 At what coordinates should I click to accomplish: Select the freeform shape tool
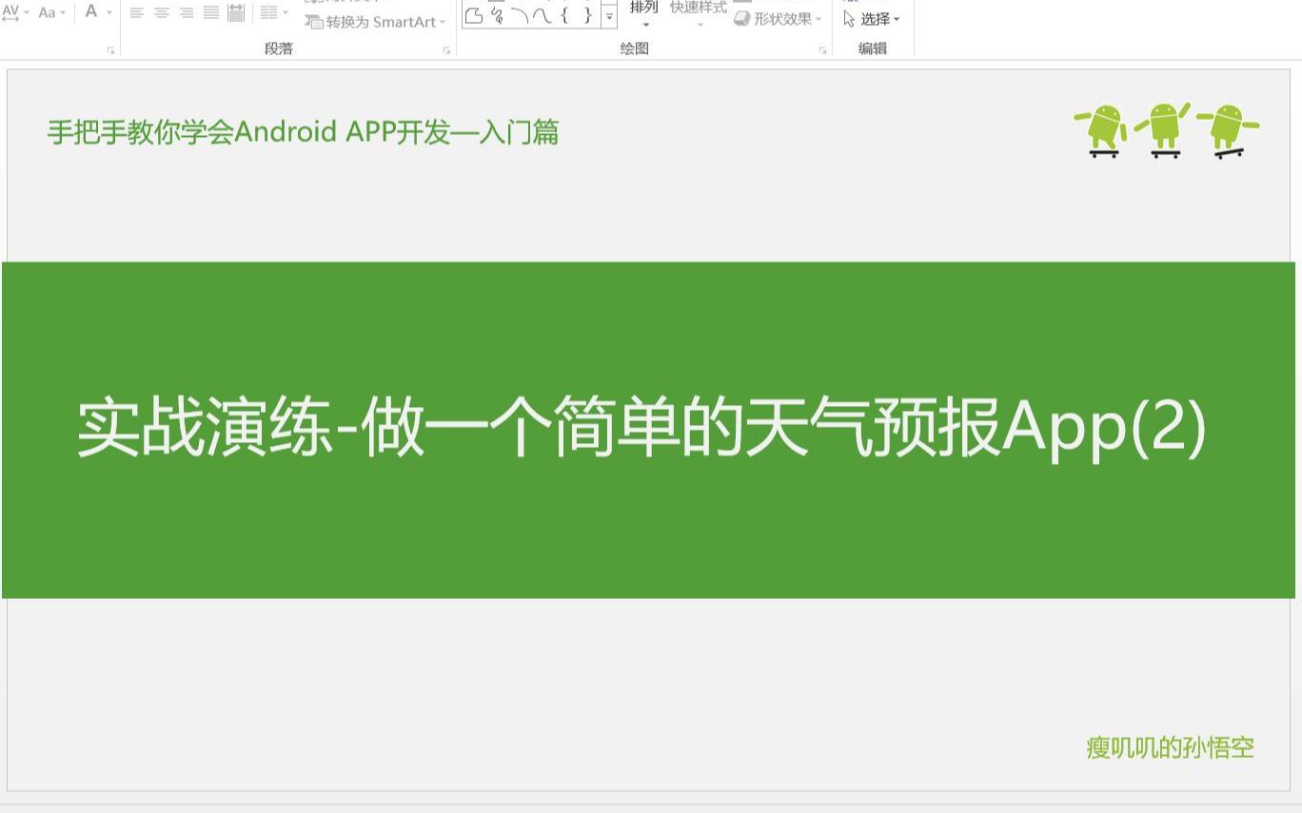[474, 15]
